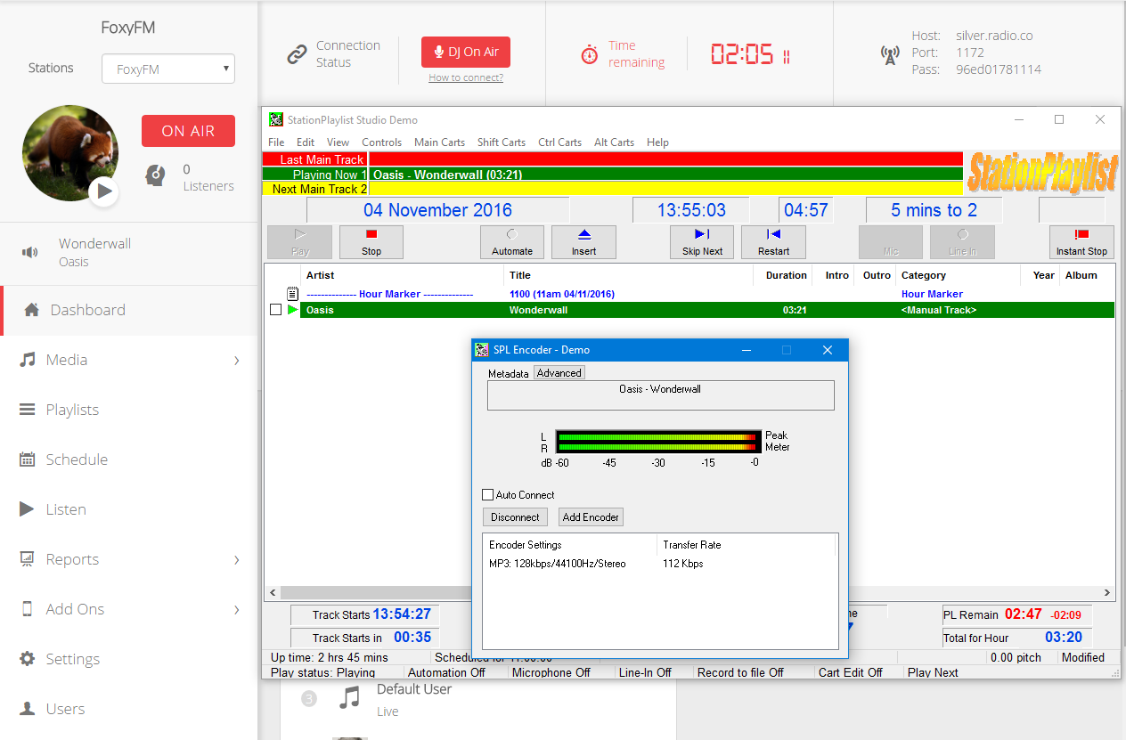Click the Insert track button
The image size is (1126, 740).
[583, 241]
